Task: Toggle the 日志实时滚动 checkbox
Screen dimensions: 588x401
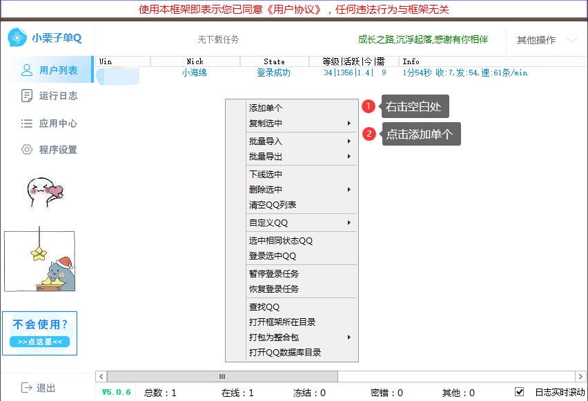Action: 520,392
